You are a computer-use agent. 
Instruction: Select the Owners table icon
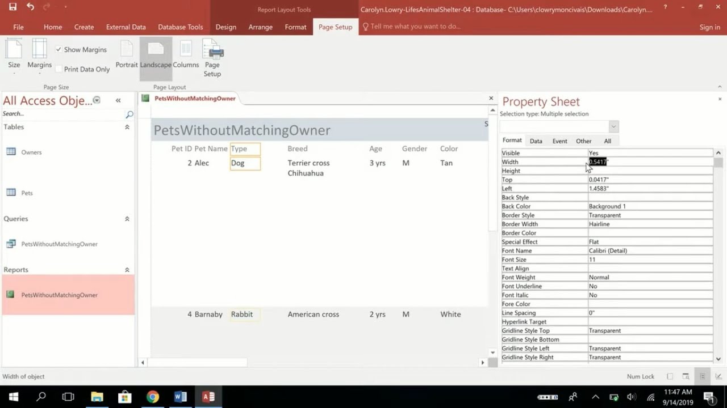[x=11, y=152]
